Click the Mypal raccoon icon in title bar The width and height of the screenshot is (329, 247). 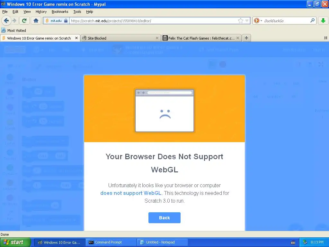pyautogui.click(x=3, y=4)
